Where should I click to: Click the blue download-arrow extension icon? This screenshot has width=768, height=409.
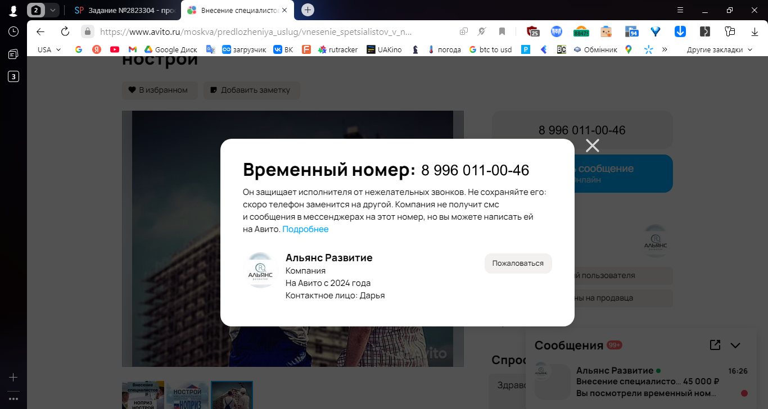click(x=680, y=31)
